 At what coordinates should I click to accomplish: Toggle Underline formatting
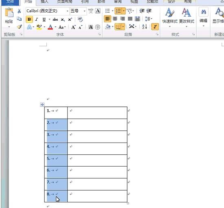[x=44, y=19]
